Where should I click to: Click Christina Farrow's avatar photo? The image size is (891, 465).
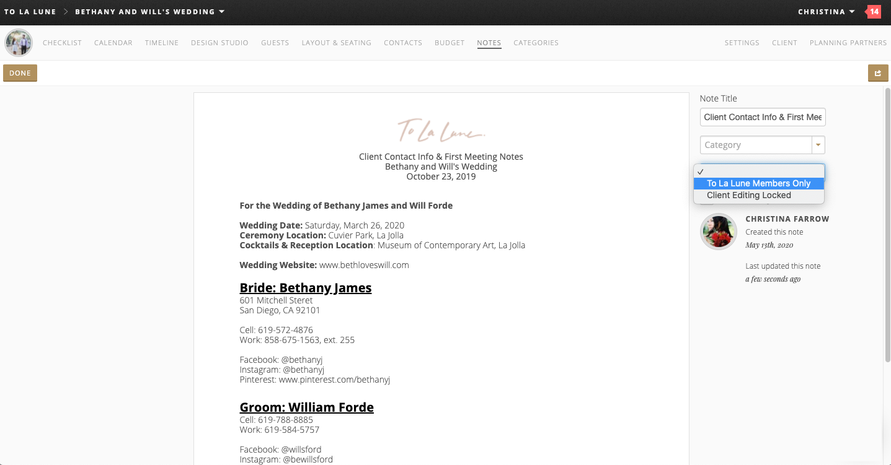click(x=718, y=231)
